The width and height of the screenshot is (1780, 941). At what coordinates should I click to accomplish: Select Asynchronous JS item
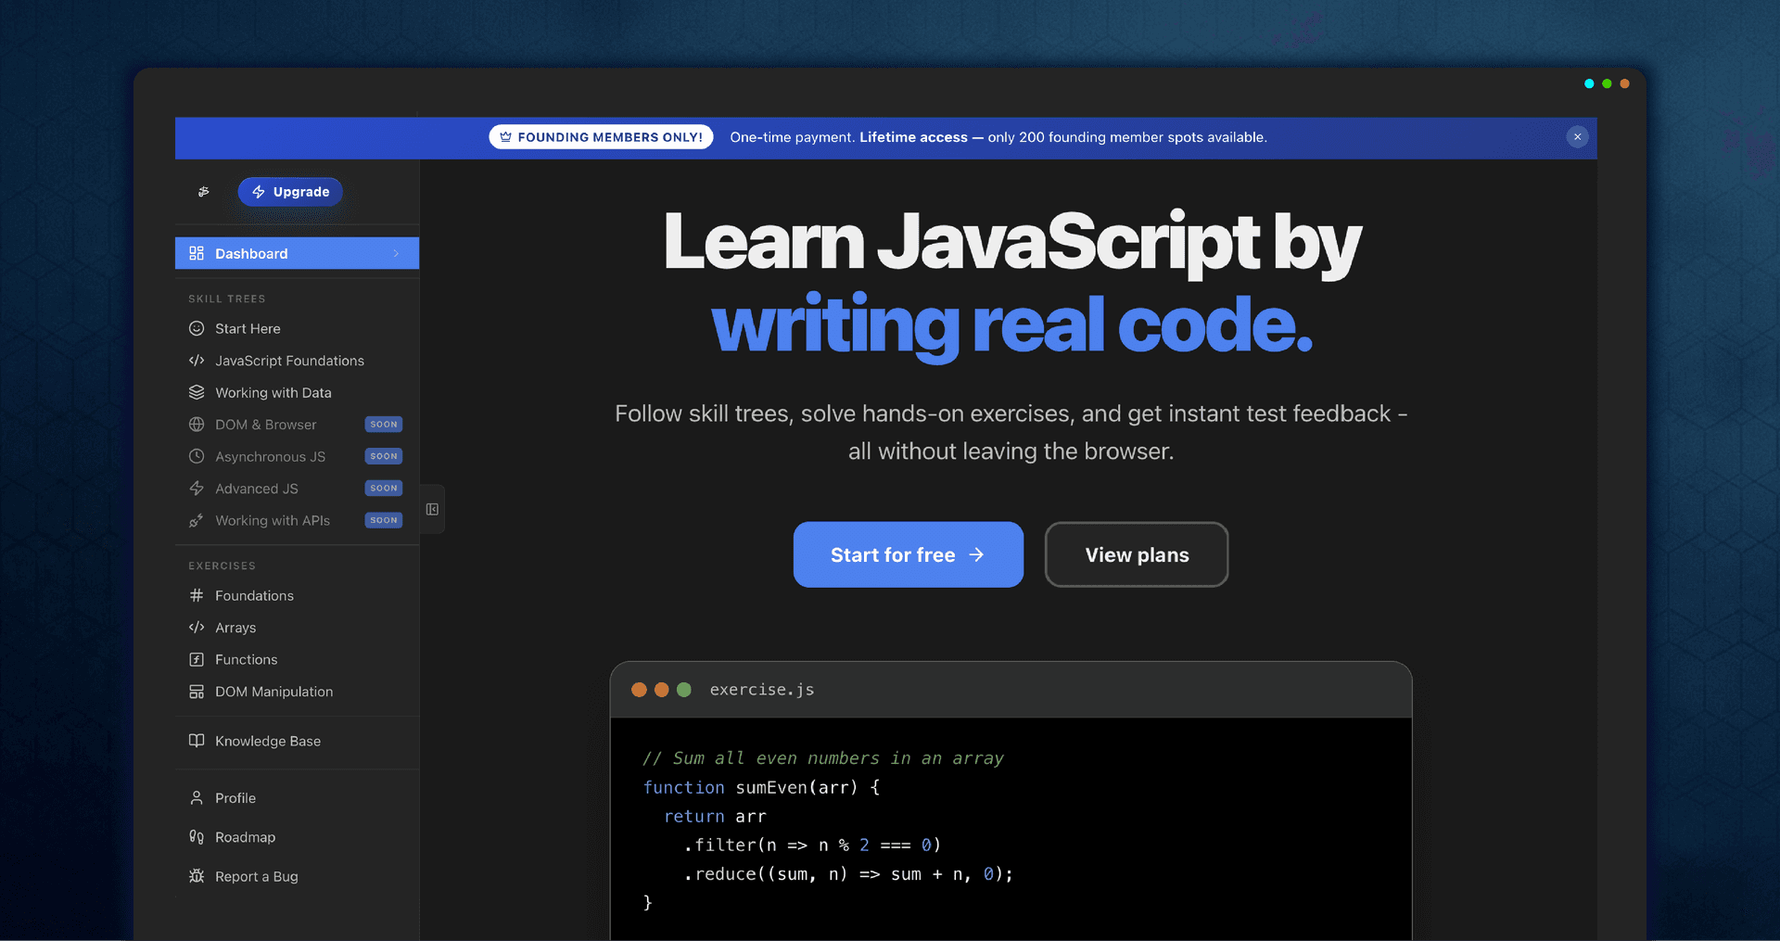297,456
